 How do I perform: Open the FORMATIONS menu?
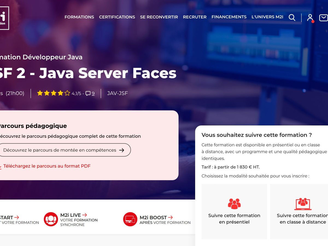coord(79,17)
